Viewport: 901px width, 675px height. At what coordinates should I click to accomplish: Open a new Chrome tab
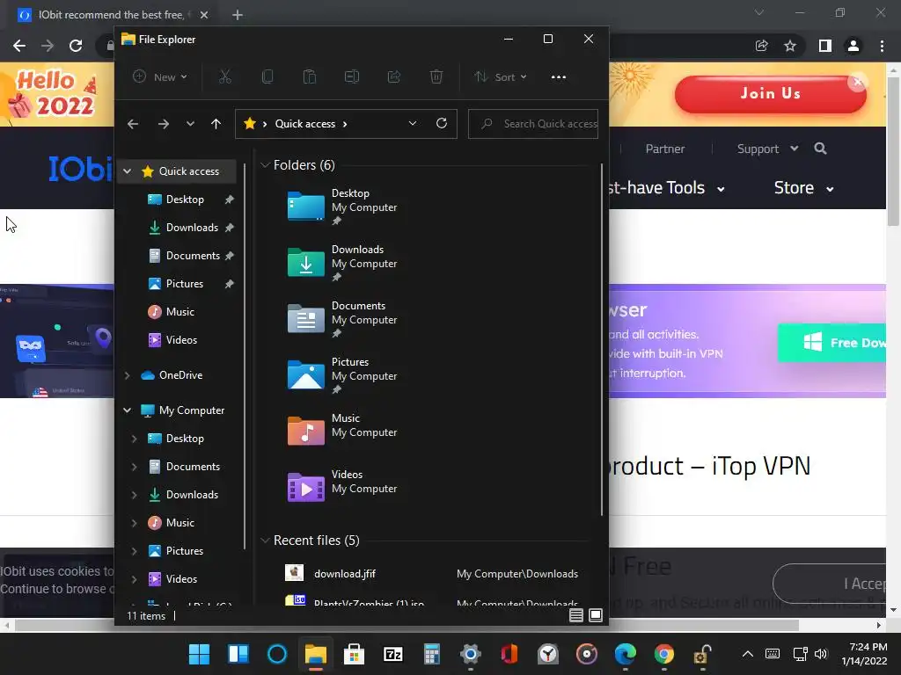(x=238, y=15)
